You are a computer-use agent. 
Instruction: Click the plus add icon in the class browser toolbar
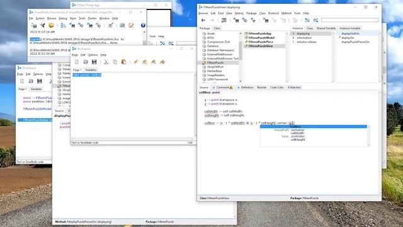tap(253, 20)
